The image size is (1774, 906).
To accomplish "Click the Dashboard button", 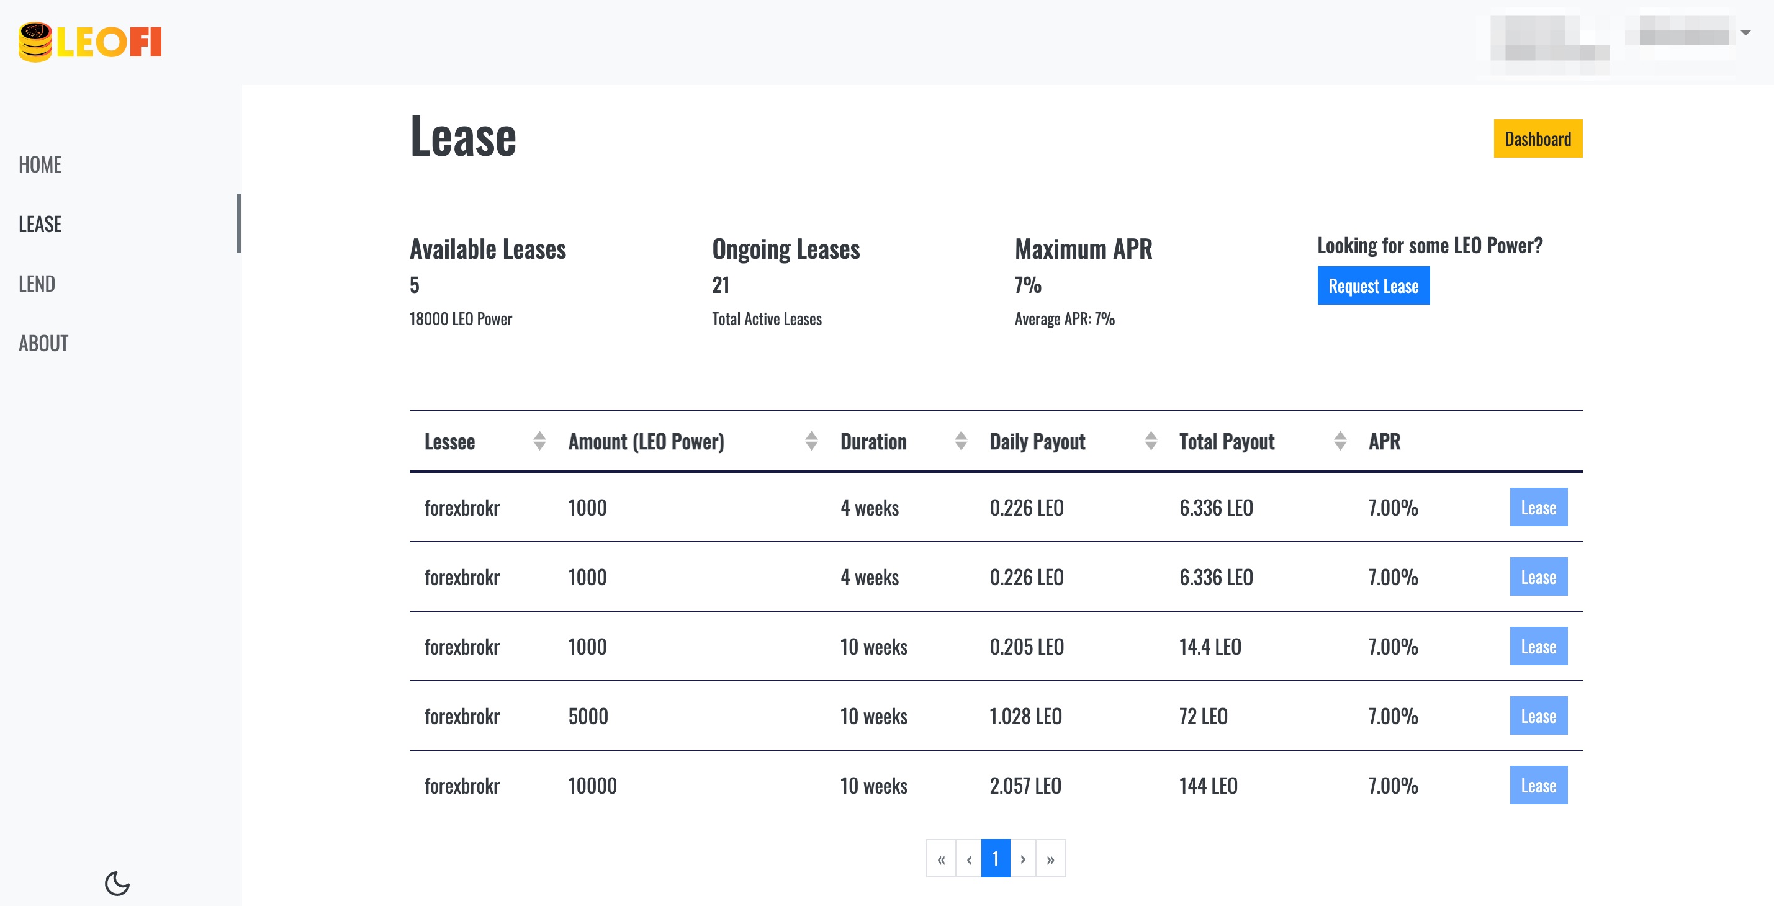I will point(1536,138).
